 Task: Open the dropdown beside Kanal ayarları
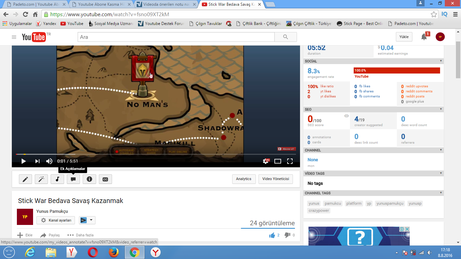click(x=87, y=220)
